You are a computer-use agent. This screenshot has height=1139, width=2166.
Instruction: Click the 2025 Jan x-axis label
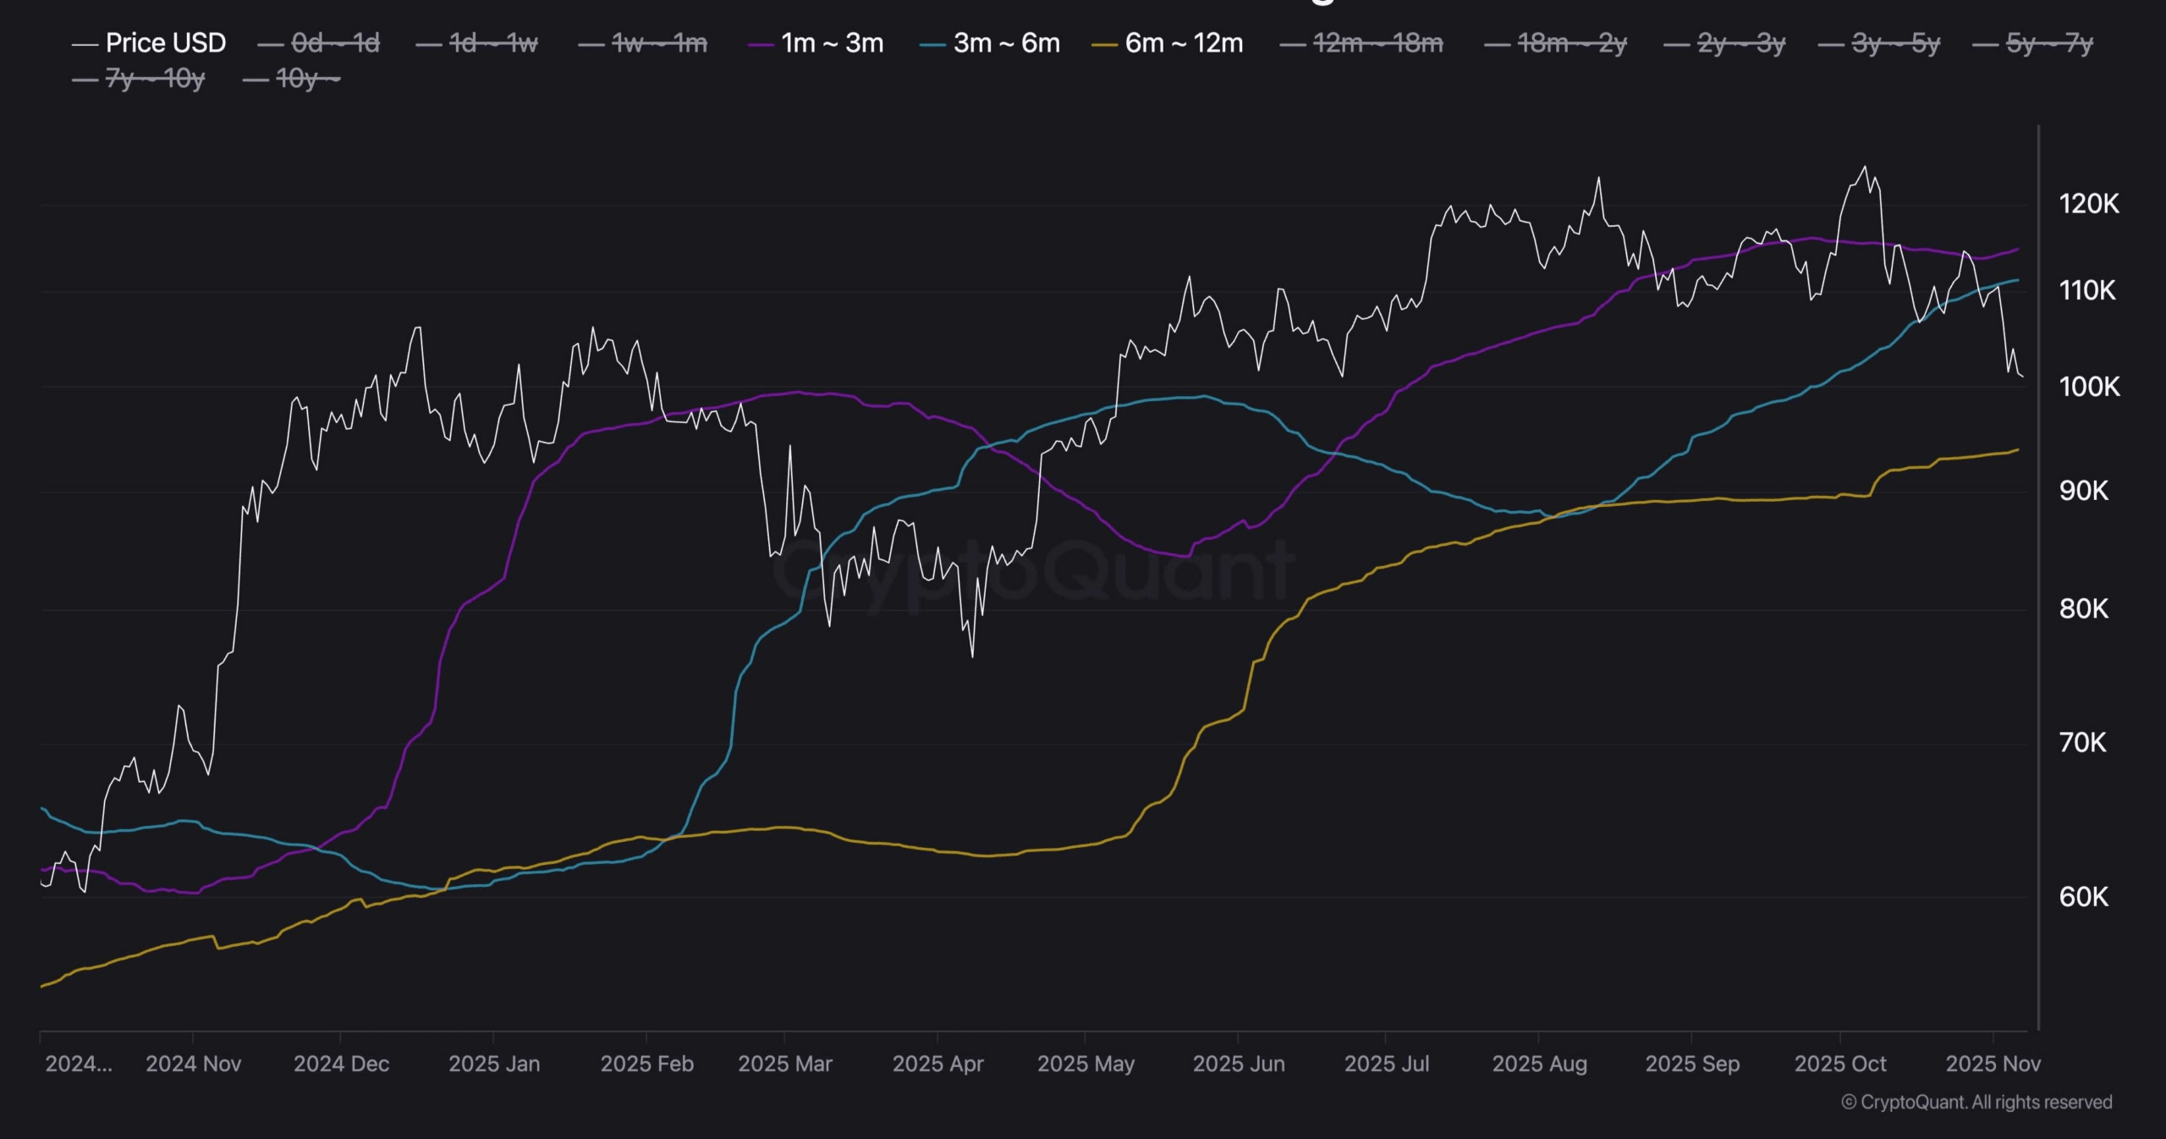(494, 1064)
